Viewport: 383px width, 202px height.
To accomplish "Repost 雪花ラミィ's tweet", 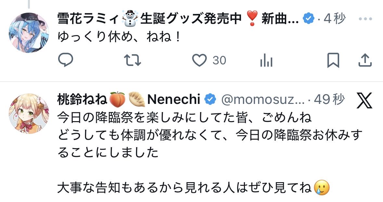I will point(133,60).
